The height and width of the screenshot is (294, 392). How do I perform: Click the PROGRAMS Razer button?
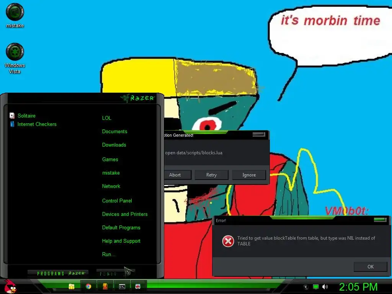tap(58, 273)
